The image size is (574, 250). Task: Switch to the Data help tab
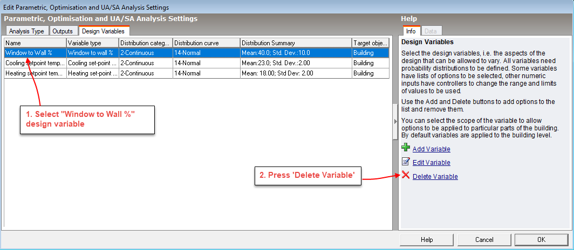[430, 31]
